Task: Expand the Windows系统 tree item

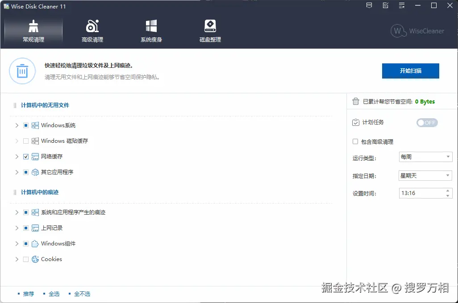Action: point(17,125)
